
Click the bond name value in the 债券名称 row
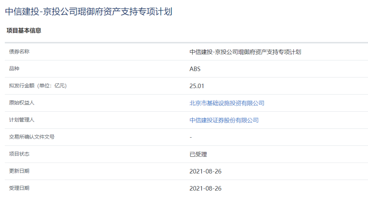click(245, 52)
